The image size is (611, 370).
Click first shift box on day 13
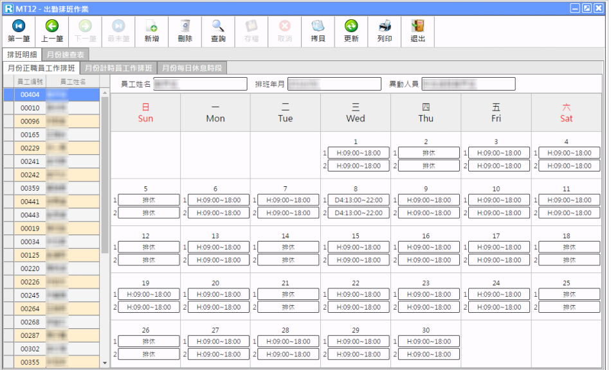[219, 247]
